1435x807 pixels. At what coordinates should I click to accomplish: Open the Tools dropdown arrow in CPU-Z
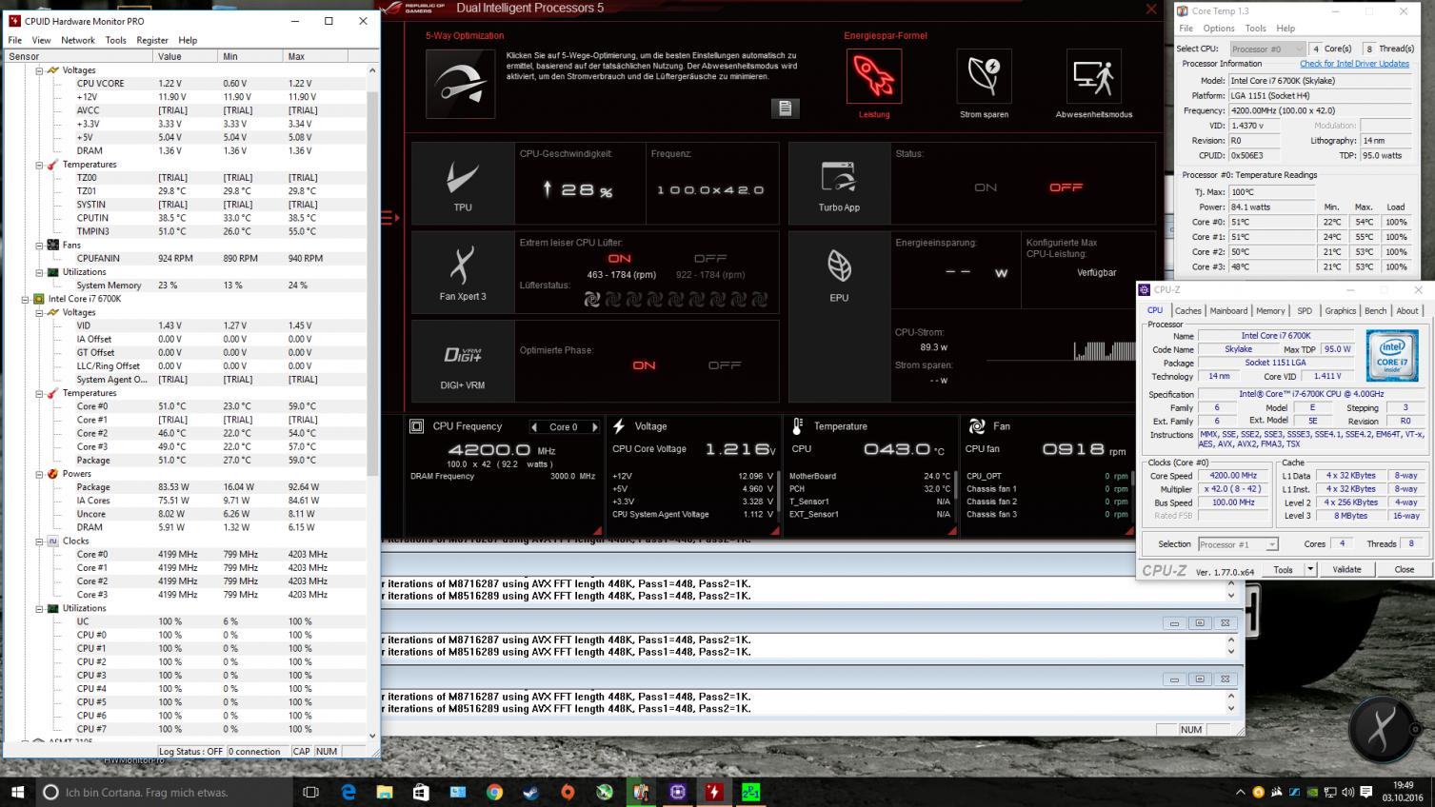[1310, 569]
